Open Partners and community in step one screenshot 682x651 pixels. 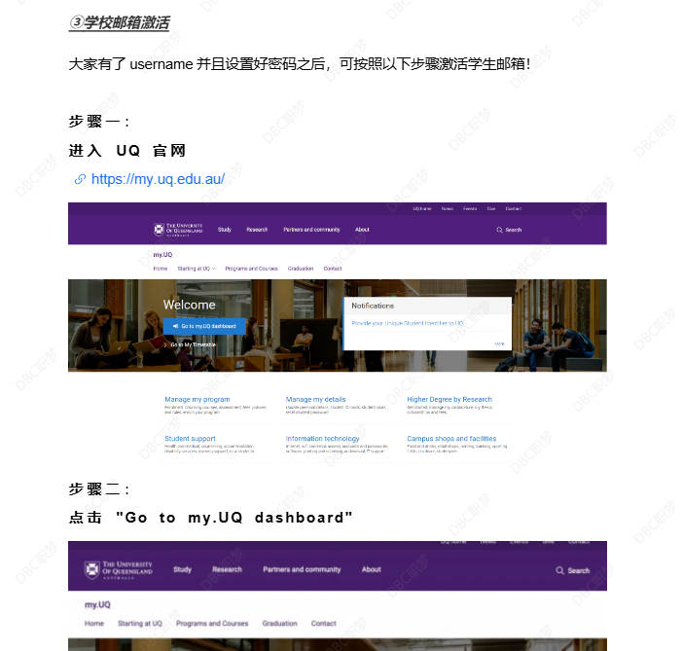311,230
